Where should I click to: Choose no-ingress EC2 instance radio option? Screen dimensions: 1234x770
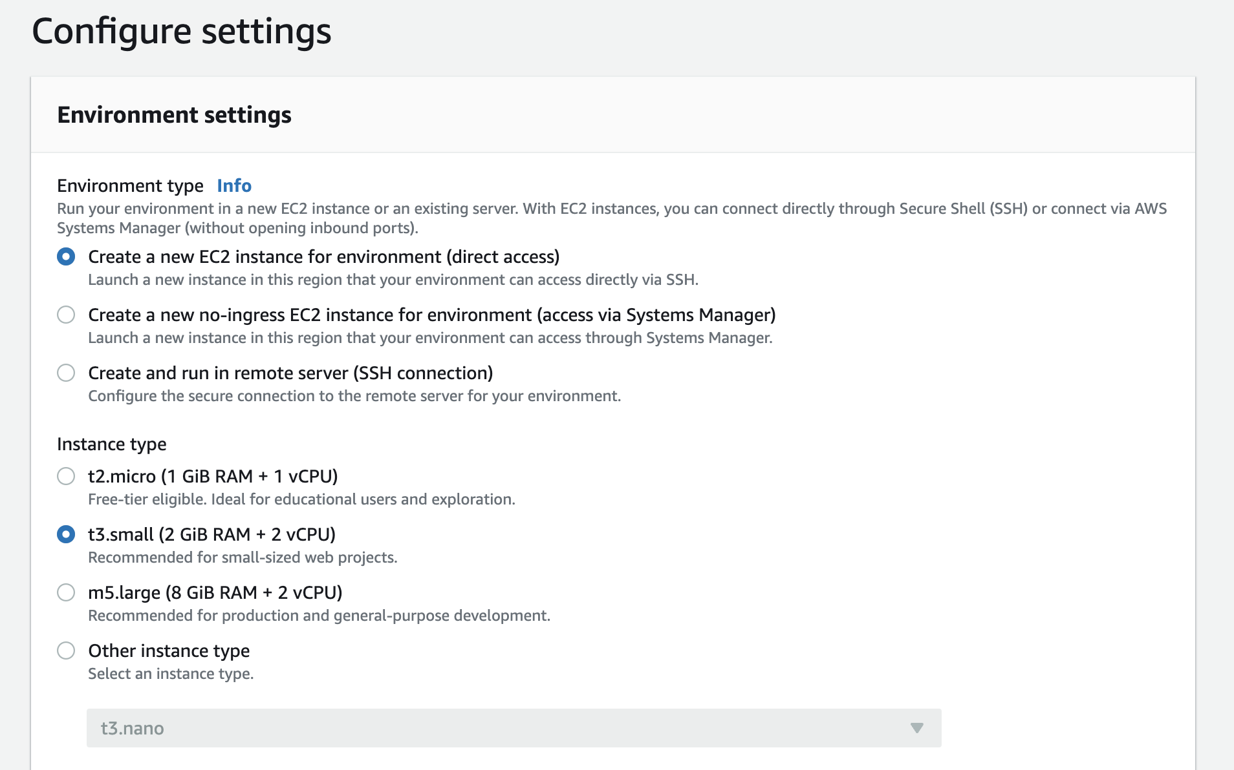click(x=66, y=315)
